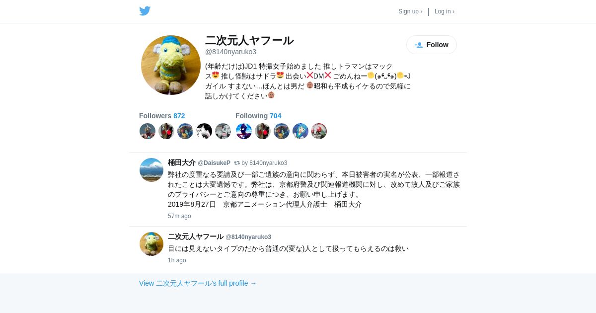Viewport: 596px width, 313px height.
Task: Open the '1h ago' tweet timestamp
Action: pos(177,260)
